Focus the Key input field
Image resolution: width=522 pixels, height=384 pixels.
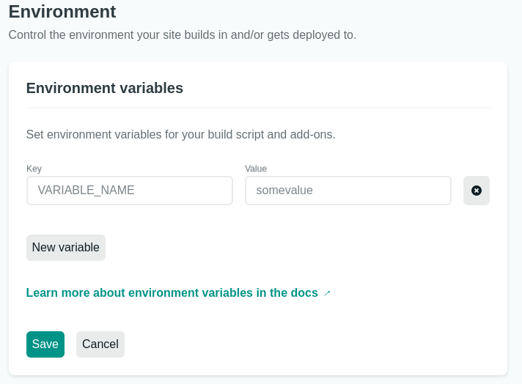[x=130, y=191]
